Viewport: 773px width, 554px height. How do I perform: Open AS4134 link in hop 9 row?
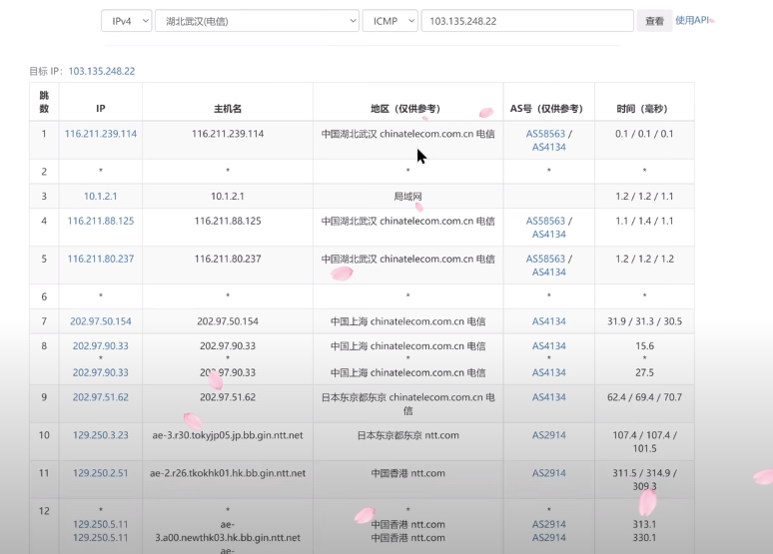coord(548,397)
